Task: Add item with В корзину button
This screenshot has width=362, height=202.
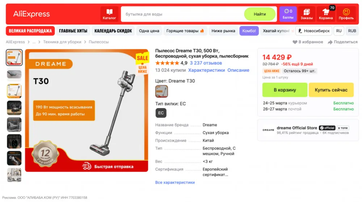Action: click(x=285, y=90)
